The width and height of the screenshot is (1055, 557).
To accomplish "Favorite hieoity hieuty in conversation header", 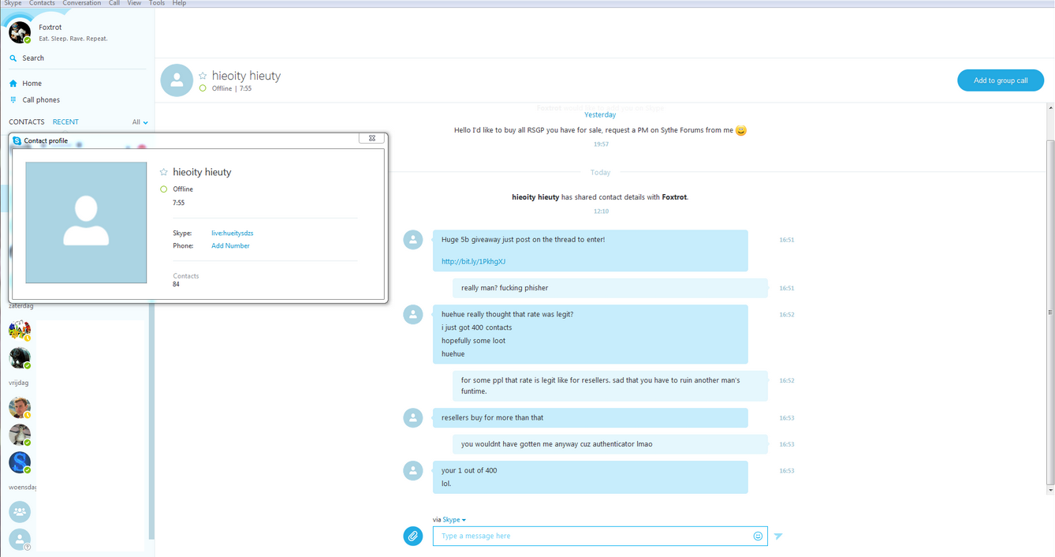I will click(203, 76).
